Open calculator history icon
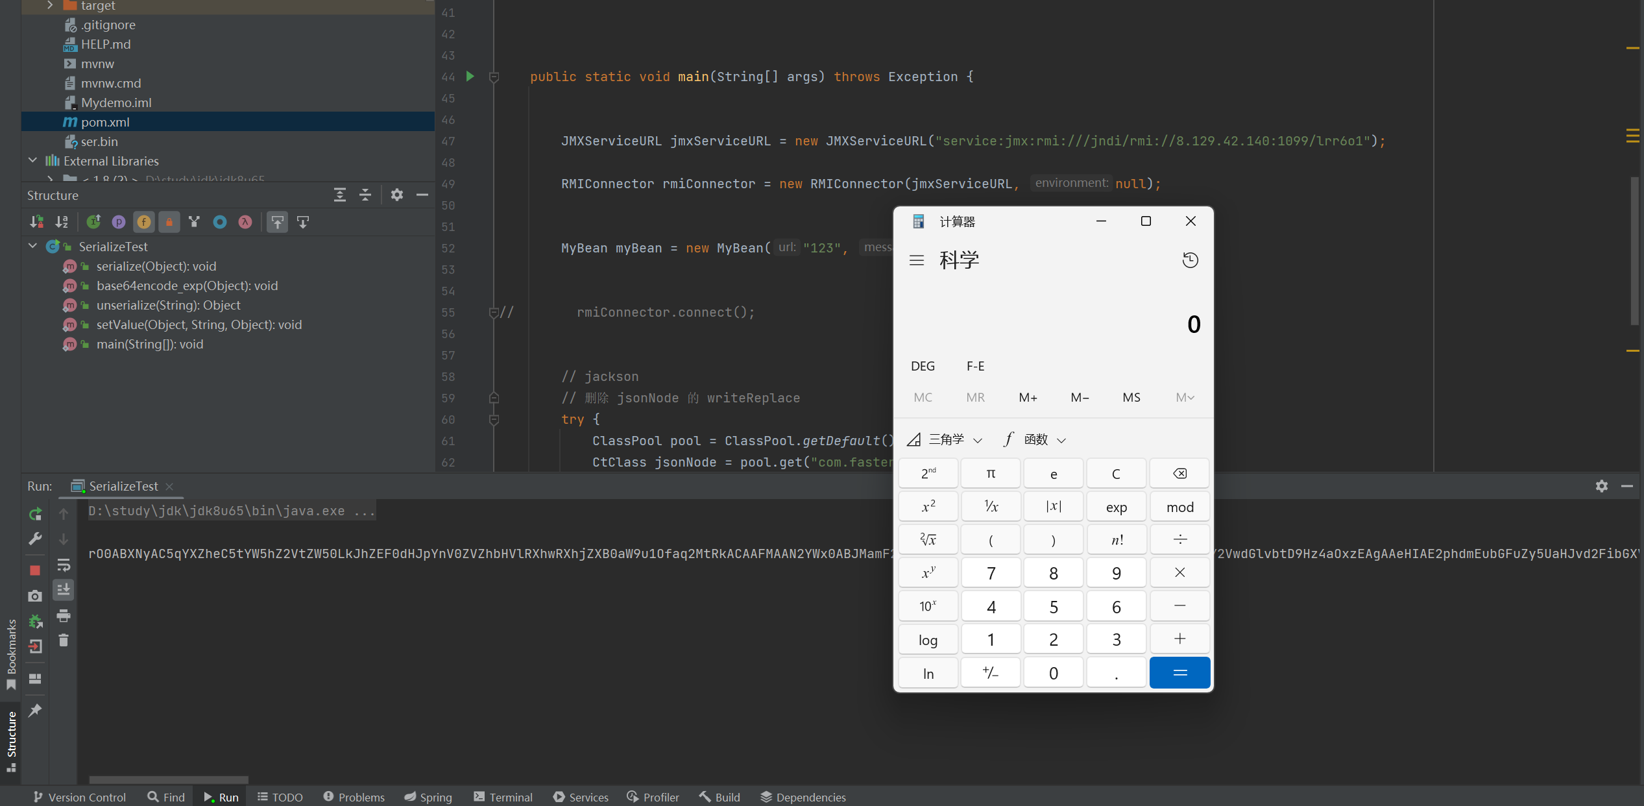This screenshot has width=1644, height=806. 1190,260
